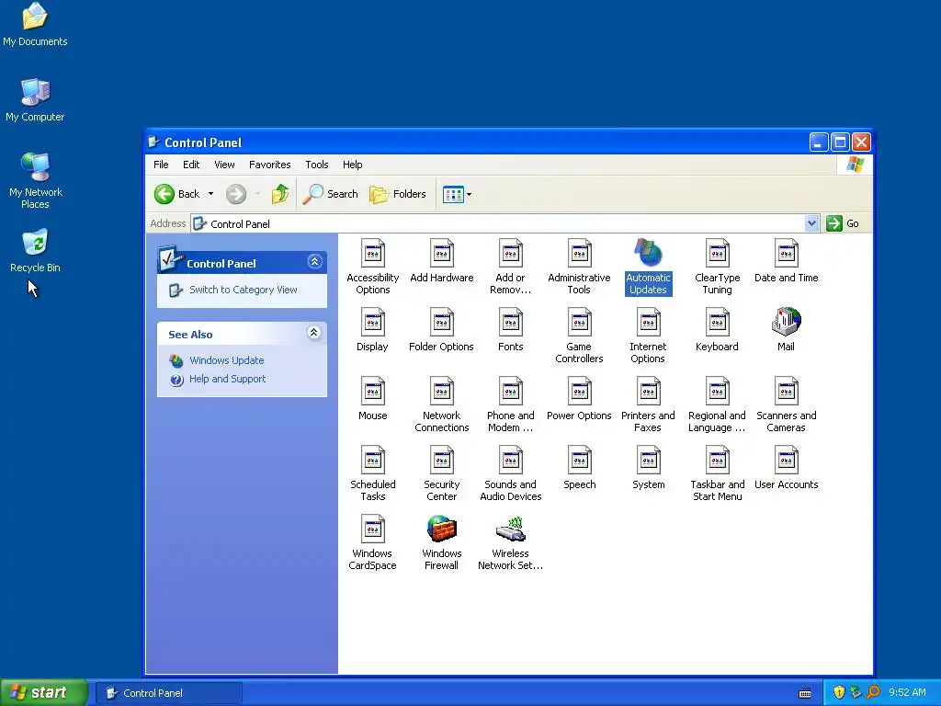
Task: Open Help and Support link
Action: coord(227,379)
